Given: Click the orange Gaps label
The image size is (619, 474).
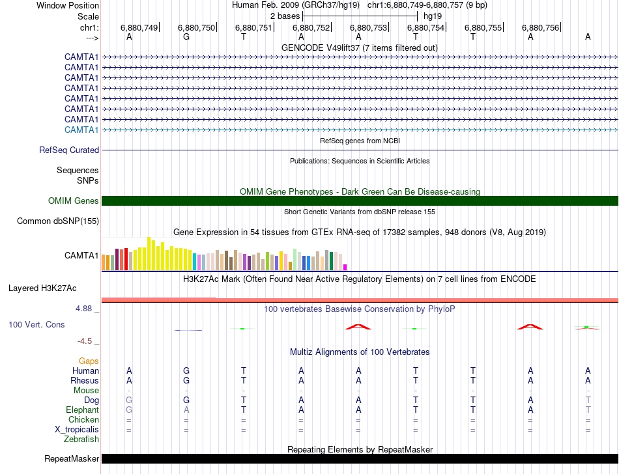Looking at the screenshot, I should click(89, 361).
